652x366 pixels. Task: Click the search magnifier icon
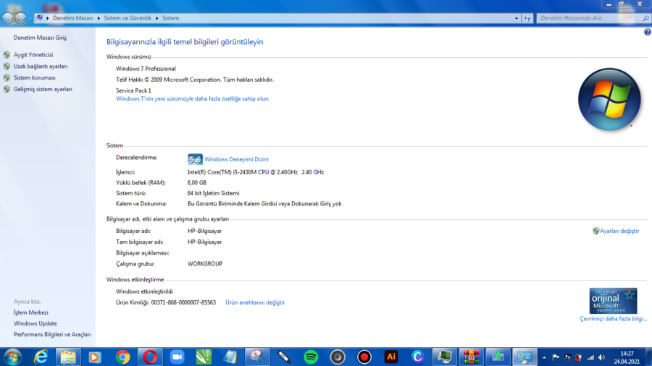click(645, 18)
